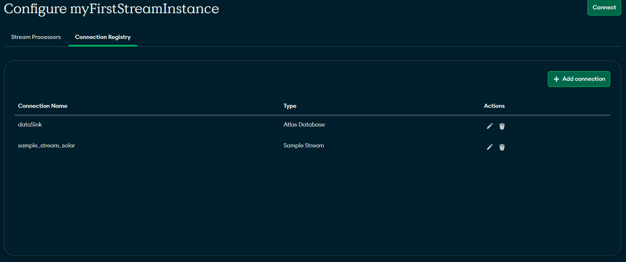Click the Configure myFirstStreamInstance page heading
The width and height of the screenshot is (626, 262).
coord(111,9)
